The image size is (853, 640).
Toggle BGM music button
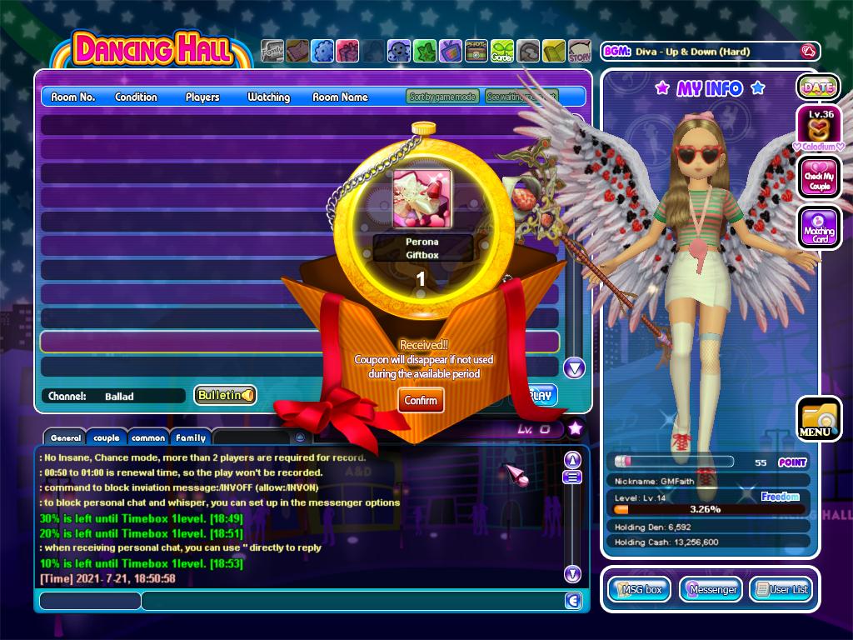tap(806, 52)
